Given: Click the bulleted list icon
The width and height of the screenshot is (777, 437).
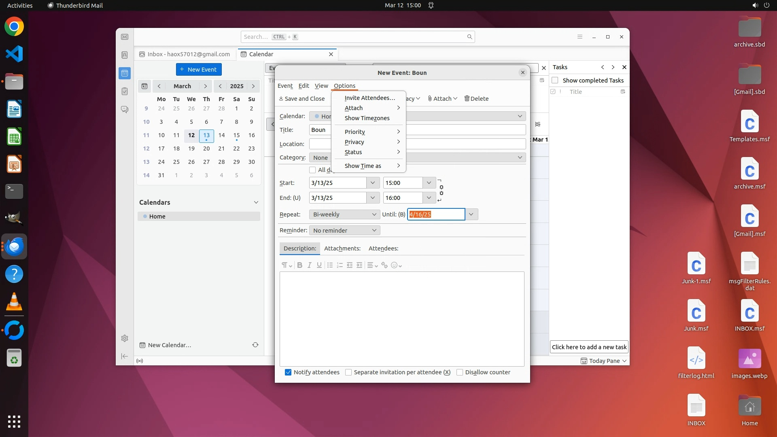Looking at the screenshot, I should click(x=330, y=265).
